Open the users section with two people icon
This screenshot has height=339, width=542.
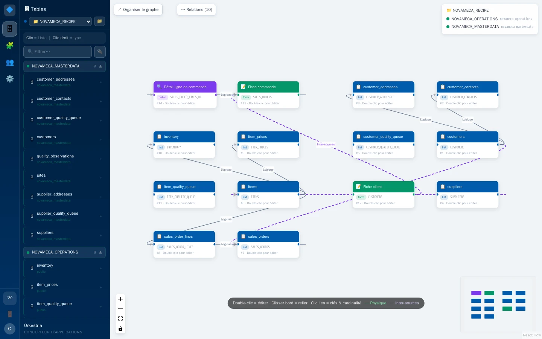[x=10, y=63]
